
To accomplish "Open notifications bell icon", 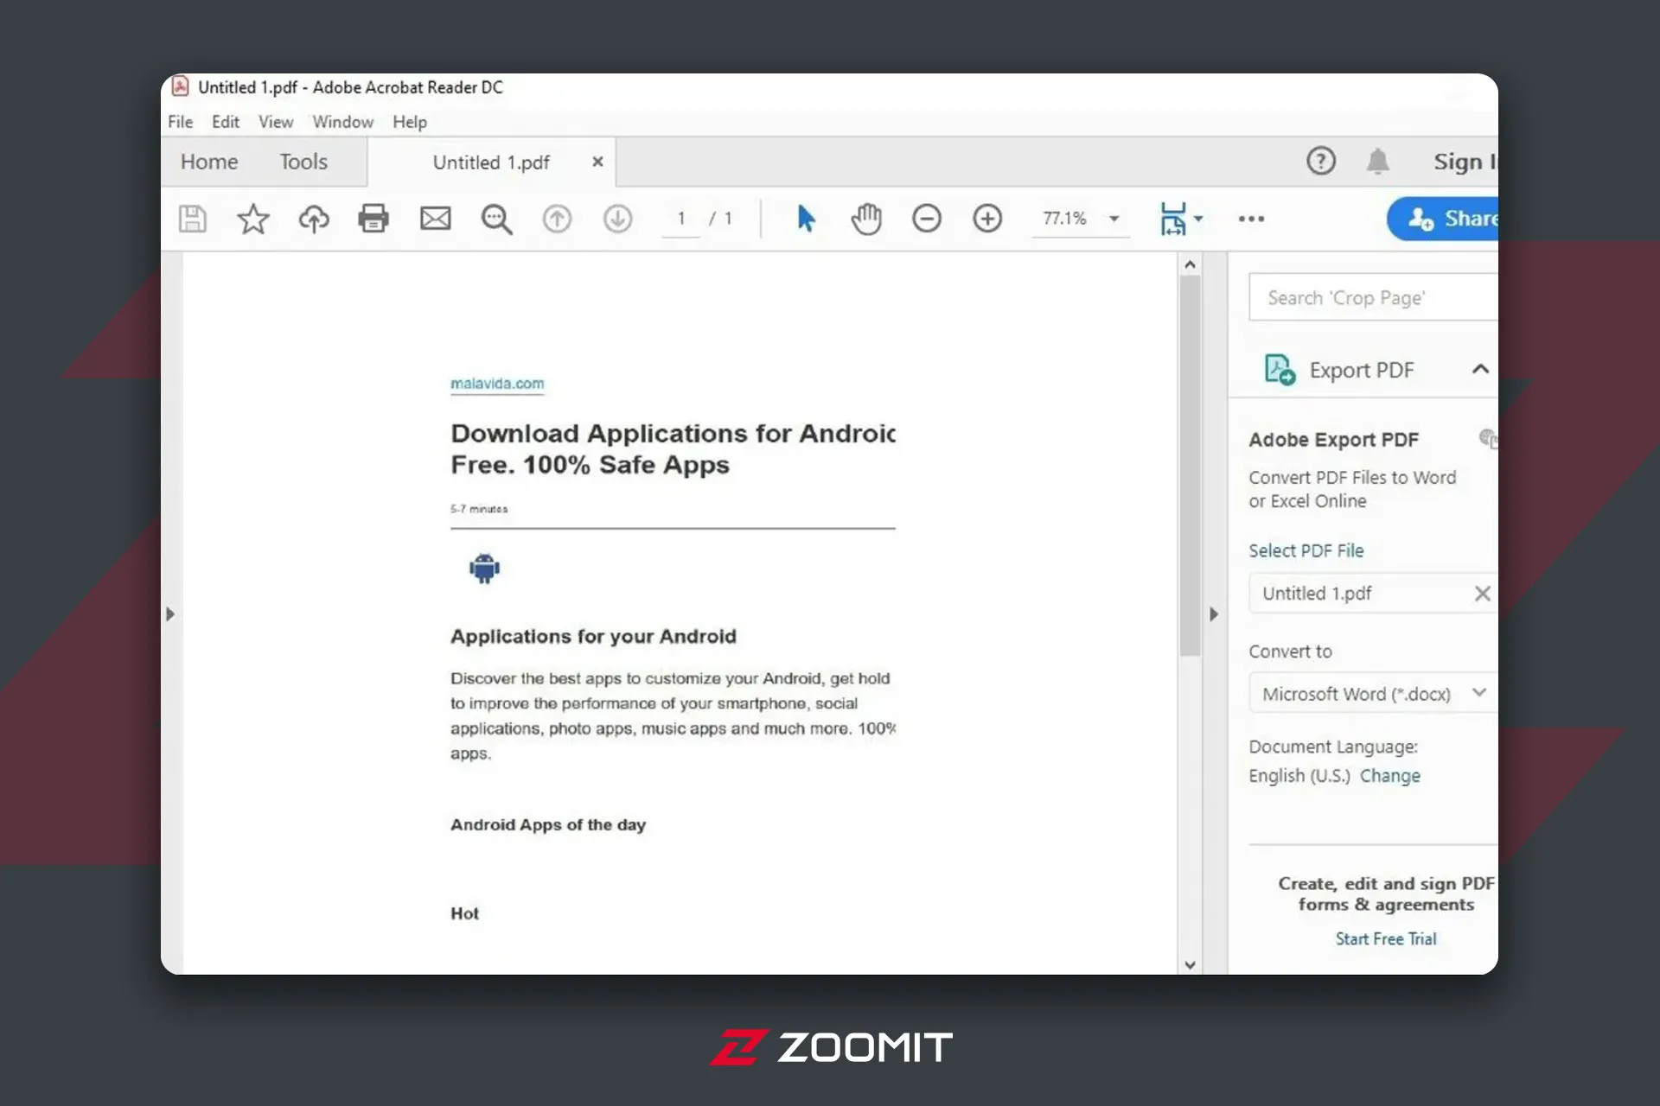I will (1377, 161).
